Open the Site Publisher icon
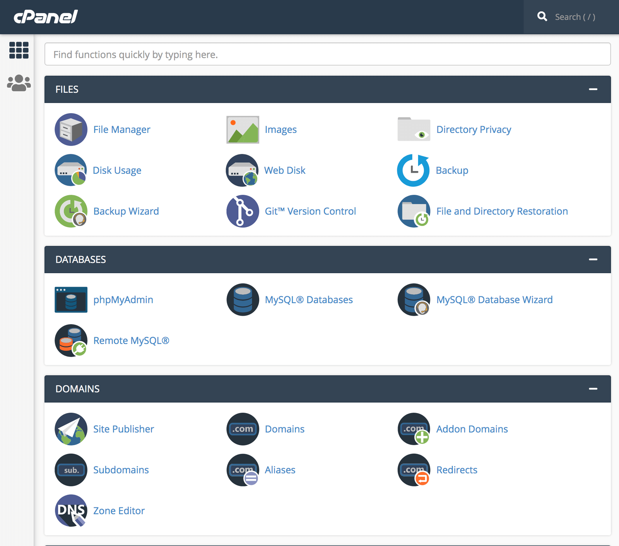This screenshot has width=619, height=546. click(71, 429)
